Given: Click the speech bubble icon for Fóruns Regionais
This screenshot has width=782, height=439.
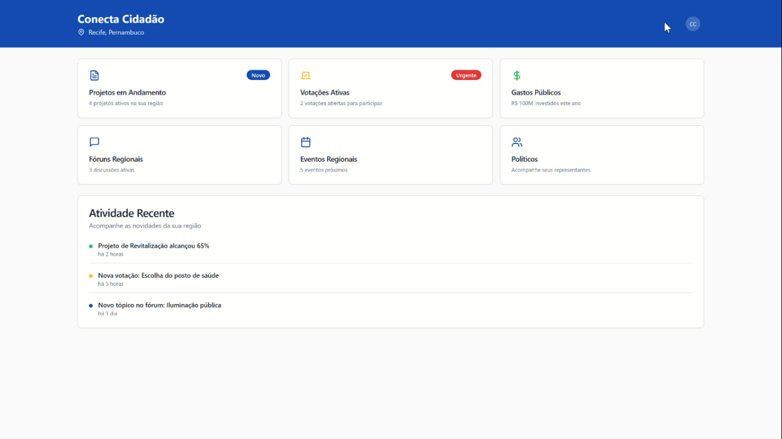Looking at the screenshot, I should coord(94,142).
